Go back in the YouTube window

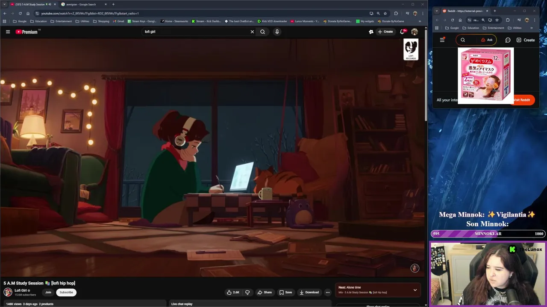4,13
